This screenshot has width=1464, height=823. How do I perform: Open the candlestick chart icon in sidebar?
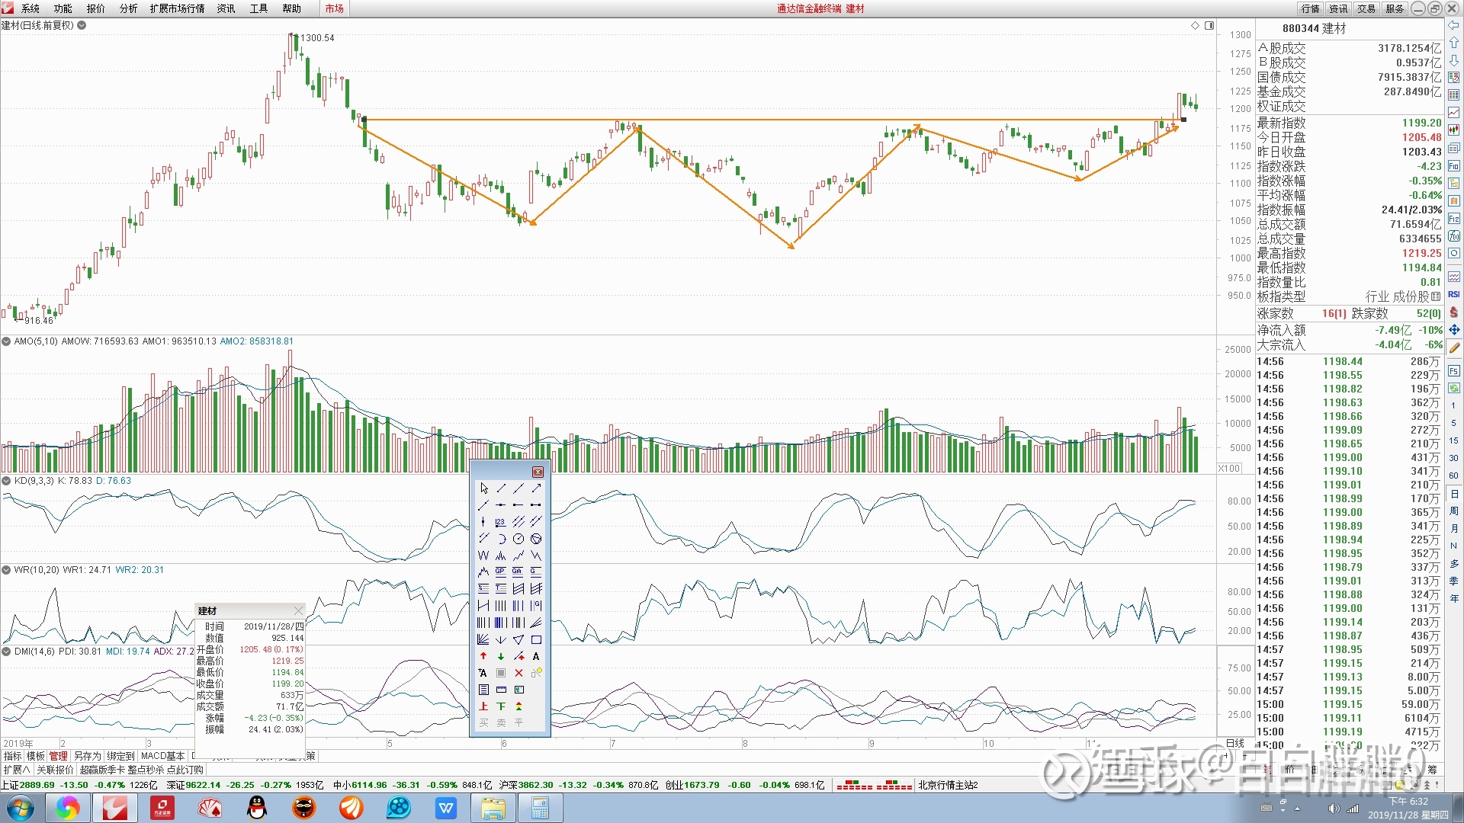[1454, 130]
